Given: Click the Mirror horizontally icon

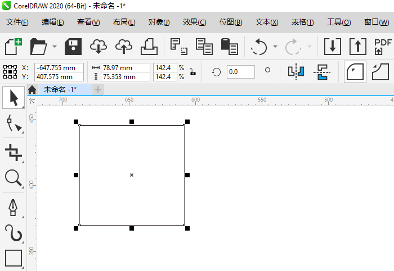Looking at the screenshot, I should coord(296,72).
